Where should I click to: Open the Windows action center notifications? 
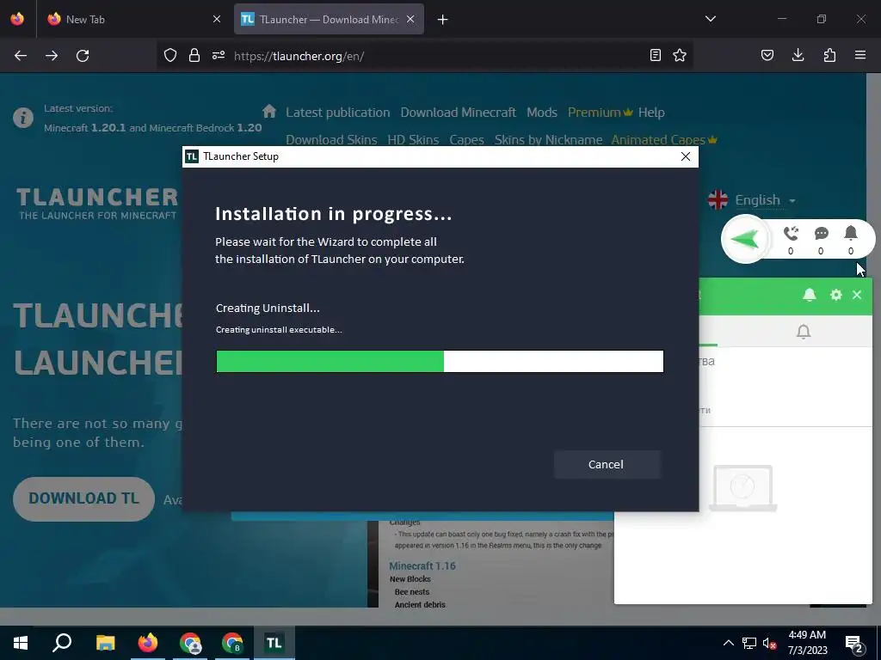[854, 644]
